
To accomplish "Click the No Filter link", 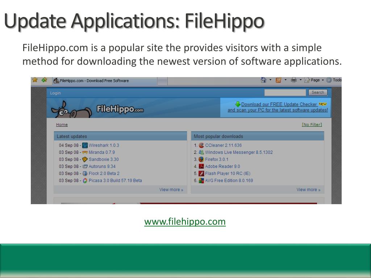I will 312,125.
